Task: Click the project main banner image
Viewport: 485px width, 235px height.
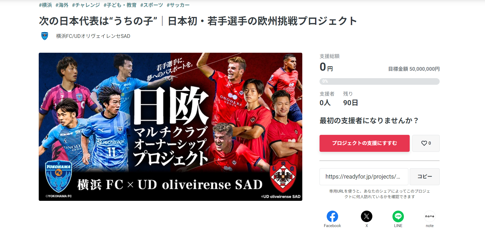Action: click(171, 127)
